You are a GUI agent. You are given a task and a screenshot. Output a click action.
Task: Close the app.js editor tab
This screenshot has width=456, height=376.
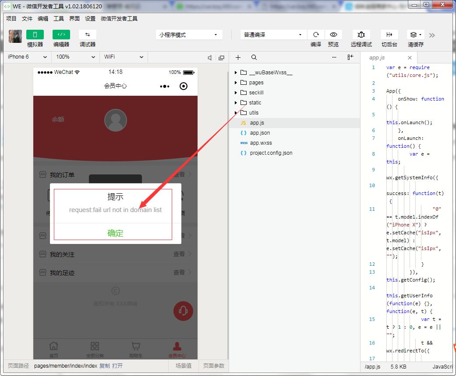[x=410, y=58]
